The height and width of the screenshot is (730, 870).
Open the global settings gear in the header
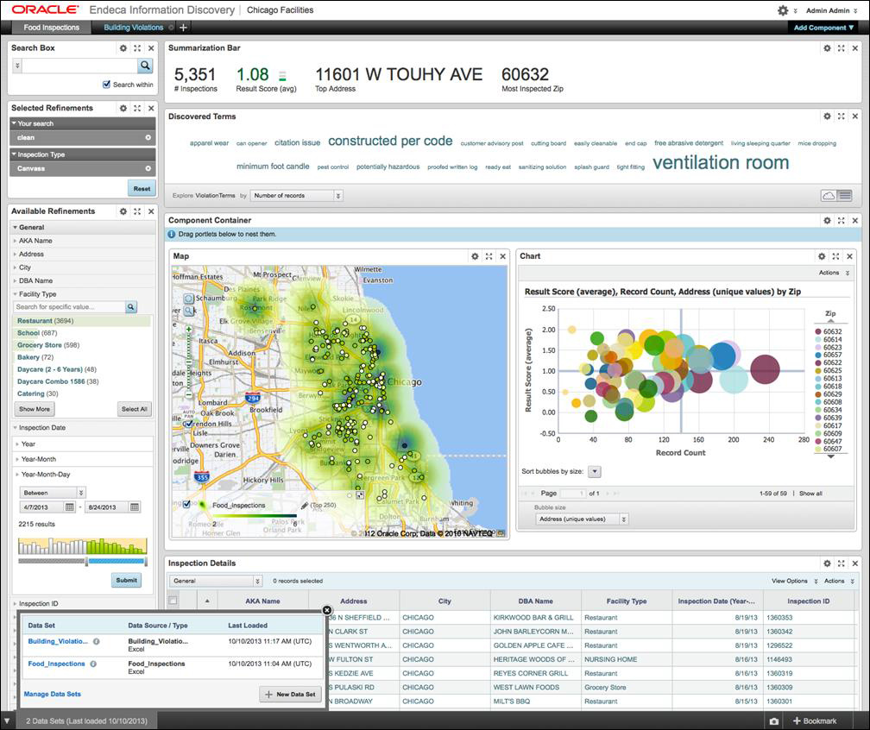pyautogui.click(x=782, y=10)
